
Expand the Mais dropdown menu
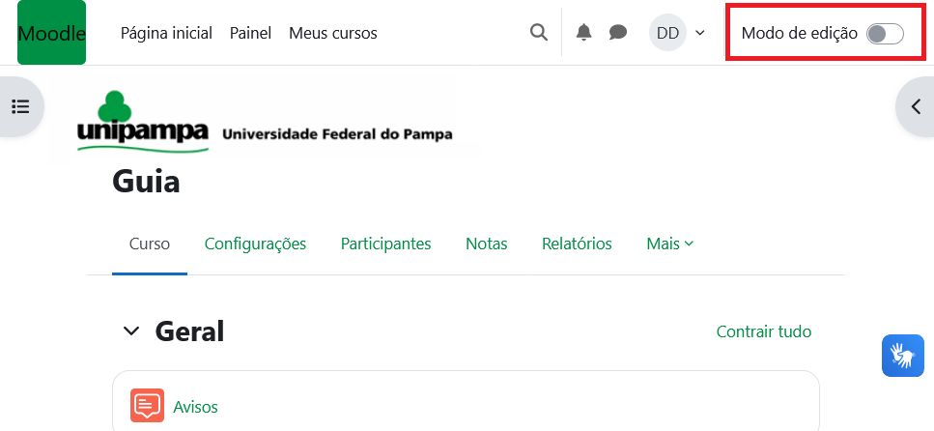(x=669, y=244)
